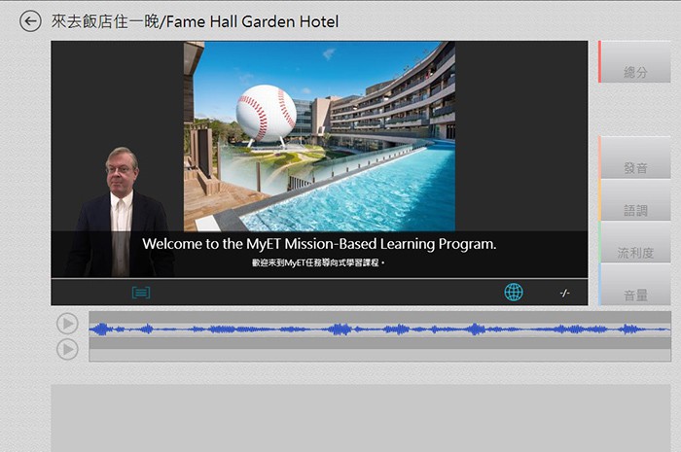Viewport: 681px width, 452px height.
Task: Click the '-/-' sentence counter
Action: (565, 293)
